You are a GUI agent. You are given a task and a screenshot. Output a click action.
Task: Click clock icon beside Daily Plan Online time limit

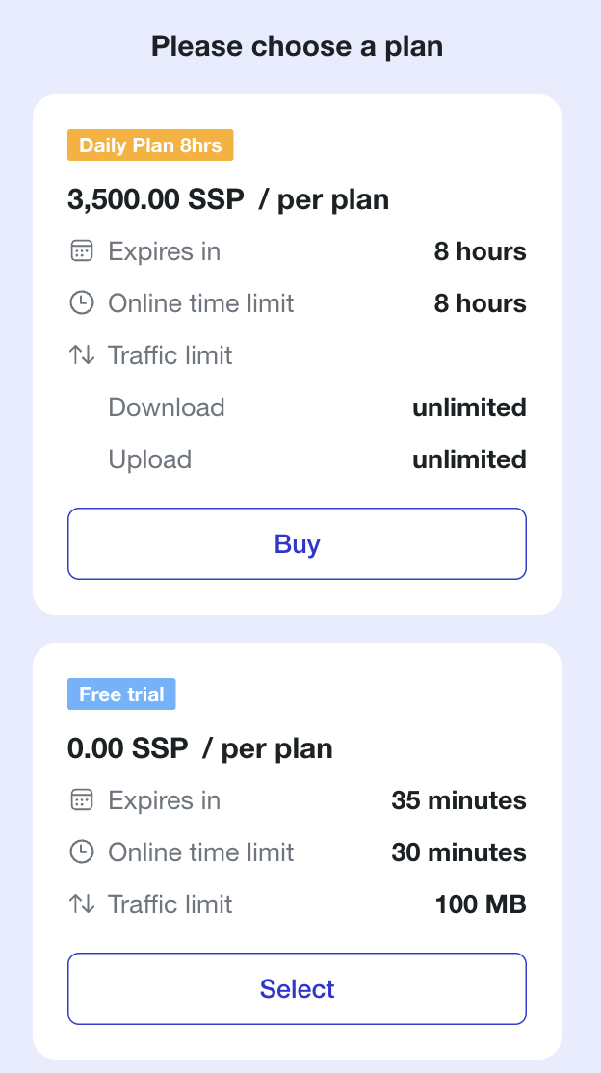(82, 303)
